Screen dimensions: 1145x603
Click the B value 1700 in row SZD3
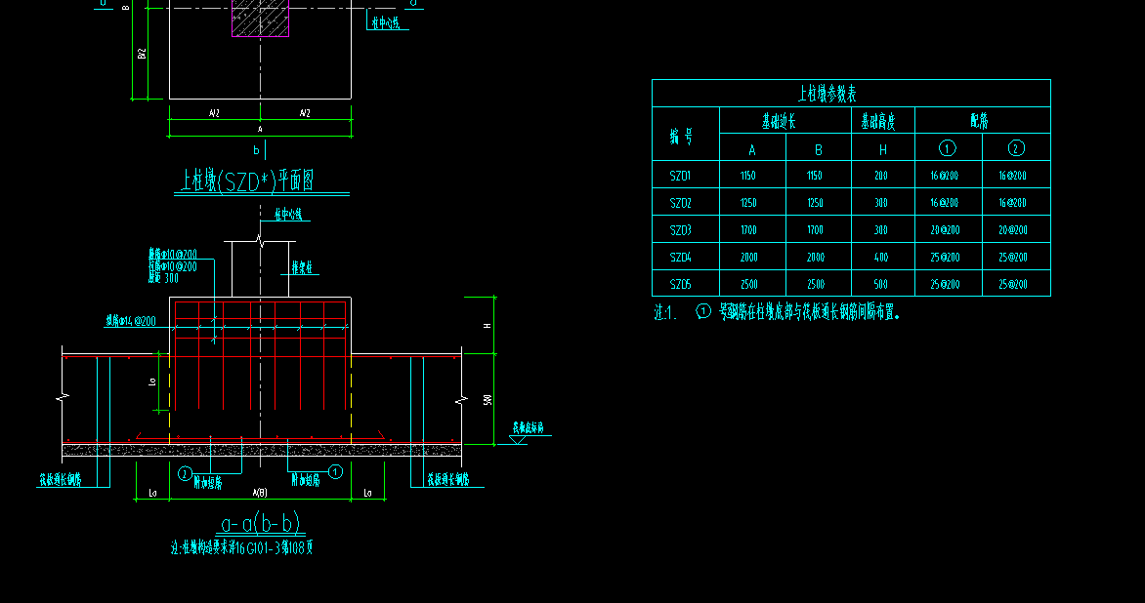pyautogui.click(x=815, y=230)
